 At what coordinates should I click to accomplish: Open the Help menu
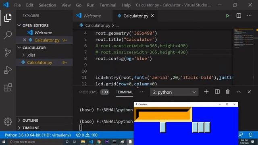[126, 5]
